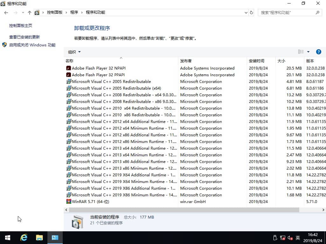This screenshot has height=244, width=326.
Task: Open help via the question mark icon
Action: click(319, 51)
